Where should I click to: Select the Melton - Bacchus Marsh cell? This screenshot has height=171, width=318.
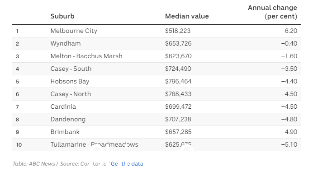coord(86,56)
